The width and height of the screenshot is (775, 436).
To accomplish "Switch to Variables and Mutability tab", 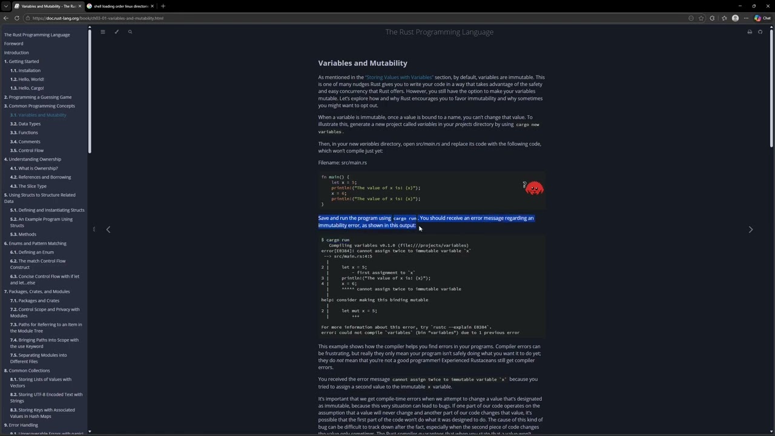I will [47, 6].
